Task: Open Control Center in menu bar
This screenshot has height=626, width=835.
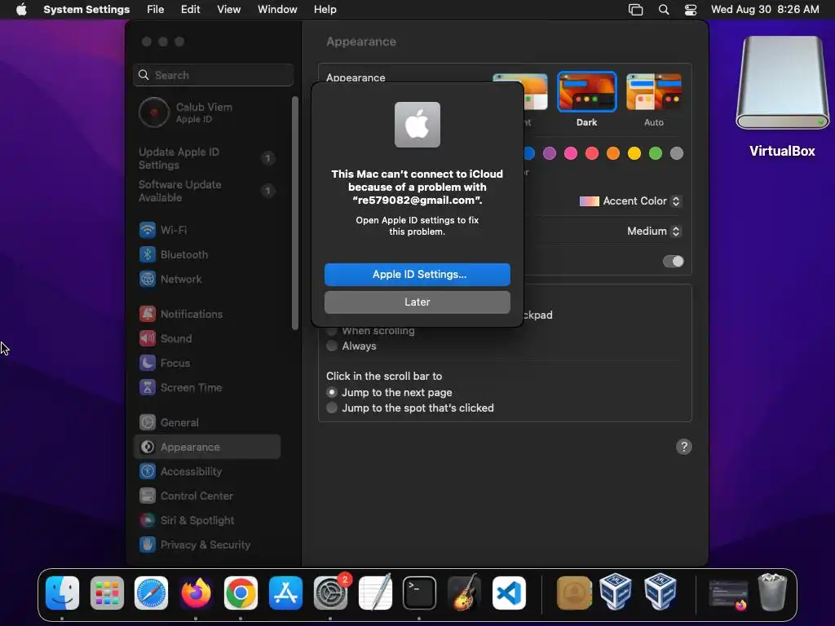Action: click(691, 10)
